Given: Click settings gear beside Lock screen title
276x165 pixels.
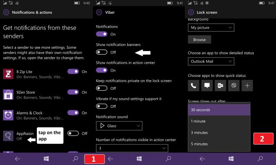Looking at the screenshot, I should (x=191, y=12).
